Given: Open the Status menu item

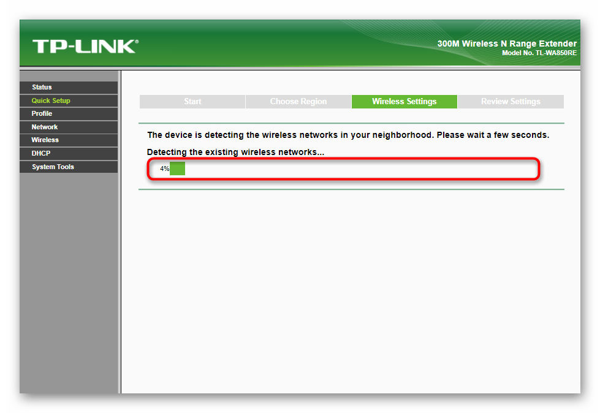Looking at the screenshot, I should click(x=69, y=87).
